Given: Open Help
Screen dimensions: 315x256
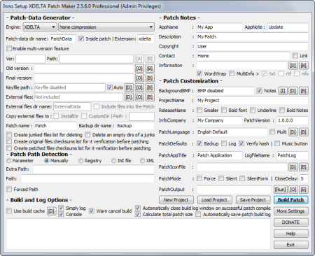Looking at the screenshot, I should [x=291, y=234].
